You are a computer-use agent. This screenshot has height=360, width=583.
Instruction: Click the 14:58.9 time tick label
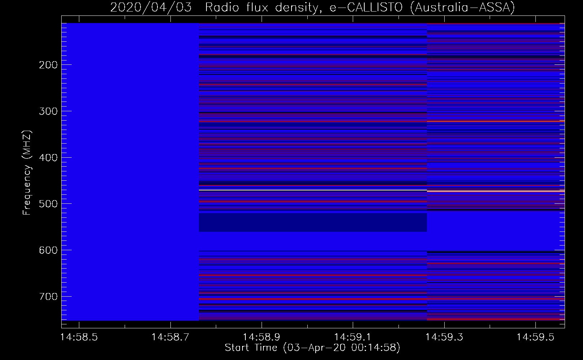[x=261, y=337]
